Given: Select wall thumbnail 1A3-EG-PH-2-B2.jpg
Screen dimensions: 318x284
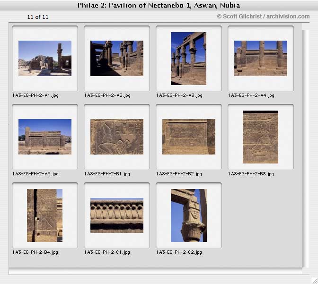Looking at the screenshot, I should (189, 137).
